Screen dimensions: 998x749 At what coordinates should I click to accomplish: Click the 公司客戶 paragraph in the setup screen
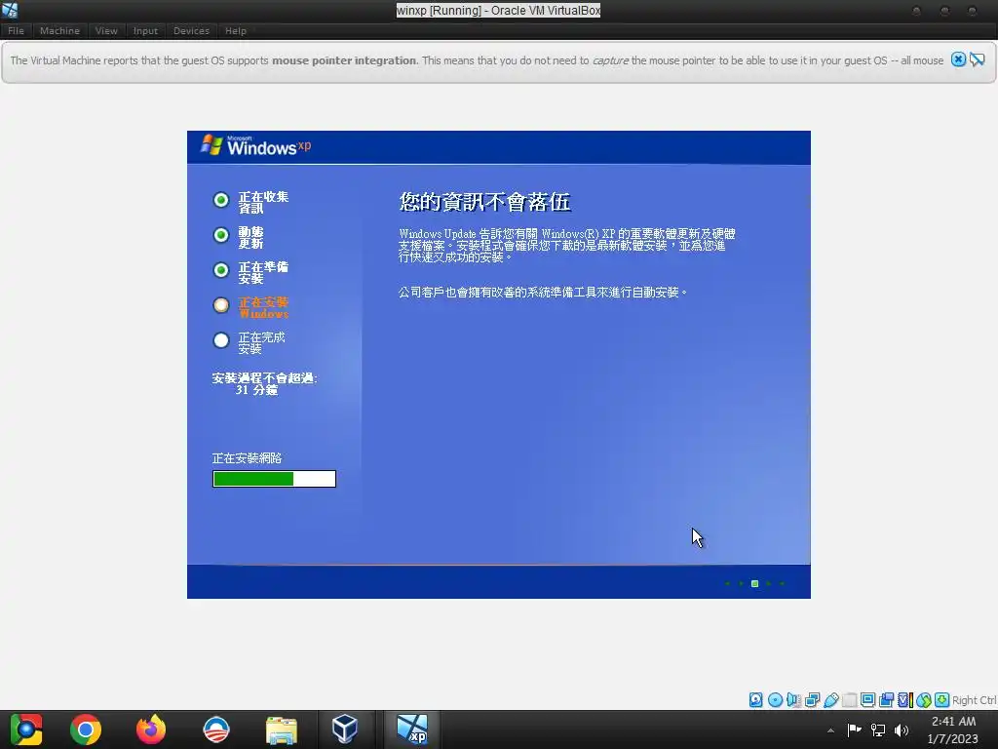[x=543, y=293]
